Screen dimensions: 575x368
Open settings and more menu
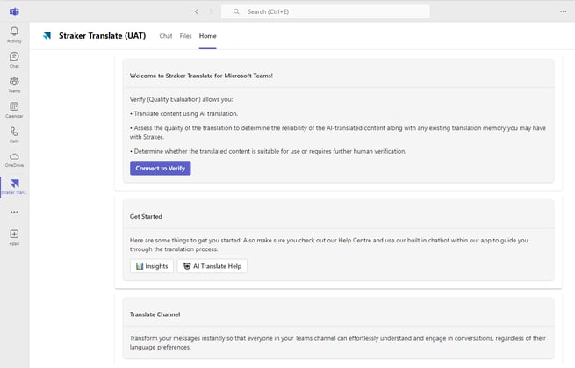pos(564,11)
